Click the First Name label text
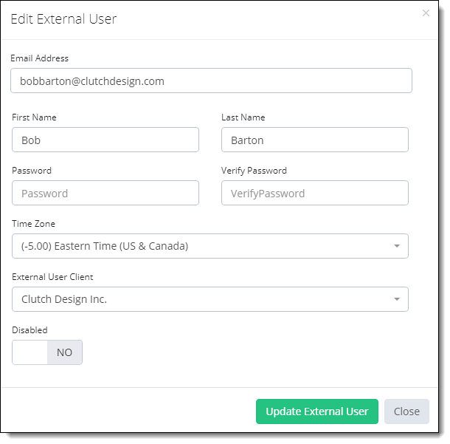 (x=34, y=117)
